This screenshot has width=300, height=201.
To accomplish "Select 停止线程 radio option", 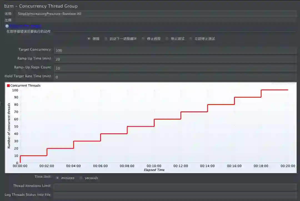I will click(143, 39).
